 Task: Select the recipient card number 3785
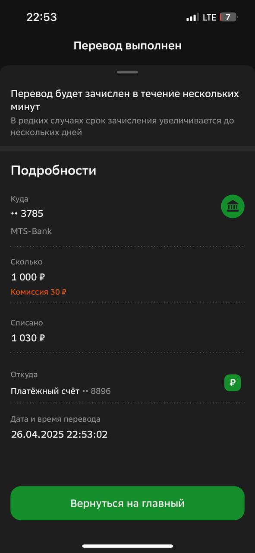[x=27, y=213]
